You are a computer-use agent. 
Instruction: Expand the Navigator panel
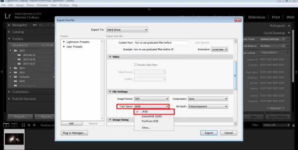(9, 25)
